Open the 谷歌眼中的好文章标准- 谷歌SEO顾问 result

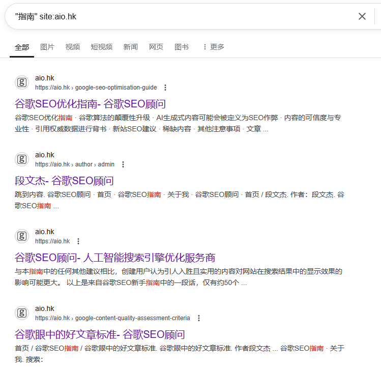tap(100, 334)
